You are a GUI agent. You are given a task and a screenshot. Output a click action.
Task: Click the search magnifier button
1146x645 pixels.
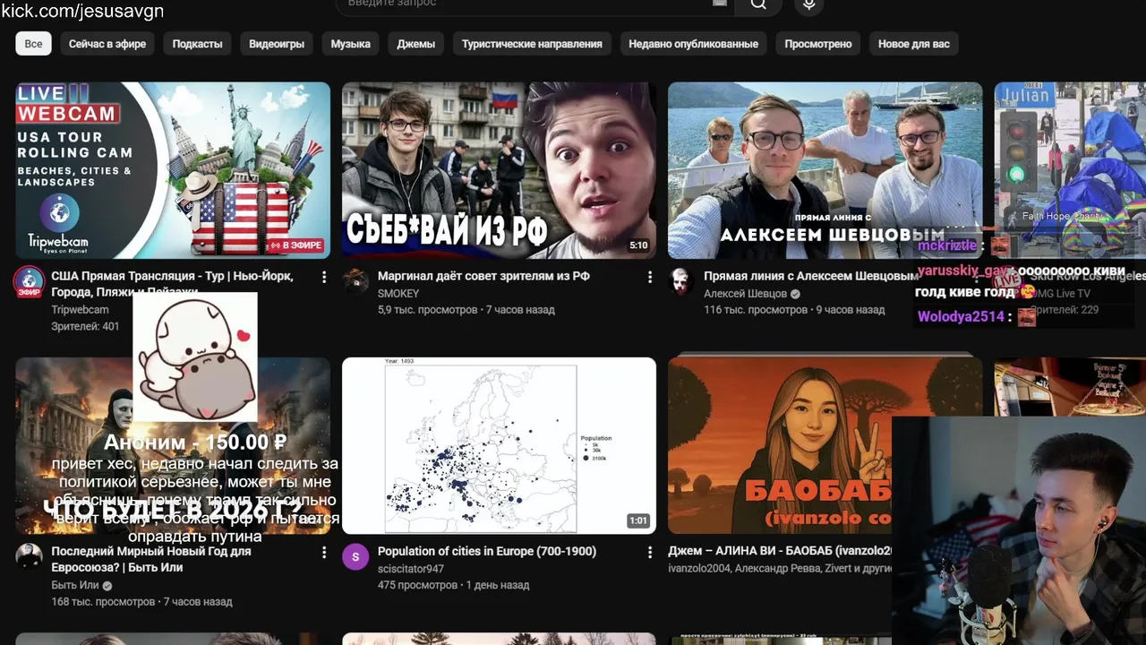758,4
